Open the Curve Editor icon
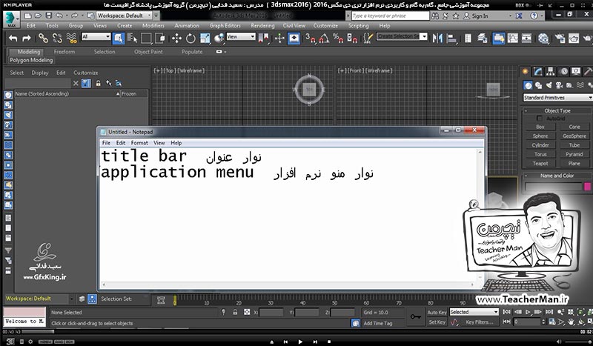Viewport: 593px width, 346px height. coord(512,38)
